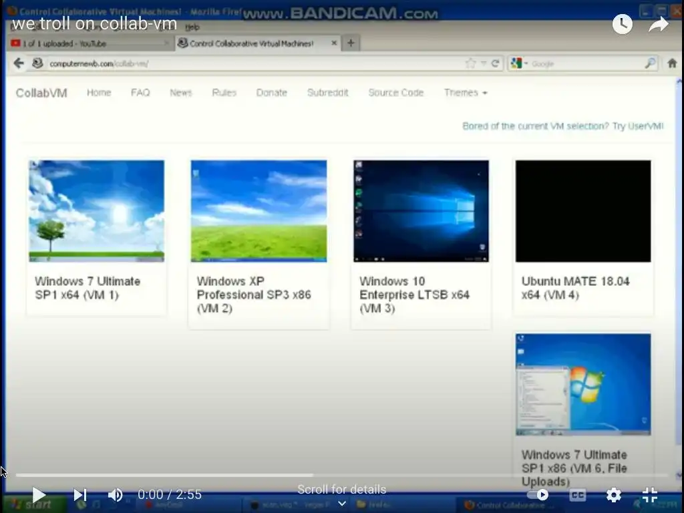Screen dimensions: 684x513
Task: Click the Firefox home icon
Action: [x=672, y=63]
